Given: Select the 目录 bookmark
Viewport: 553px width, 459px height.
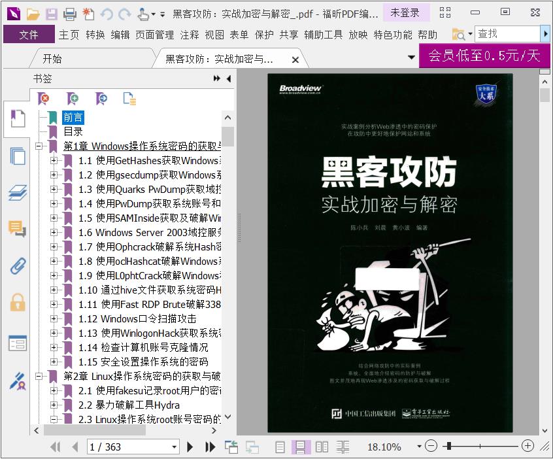Looking at the screenshot, I should pos(73,131).
